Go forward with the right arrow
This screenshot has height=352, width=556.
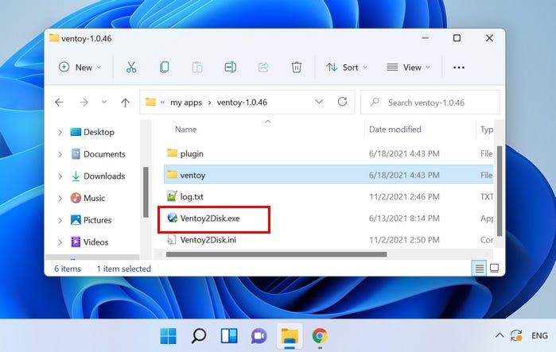[x=84, y=103]
